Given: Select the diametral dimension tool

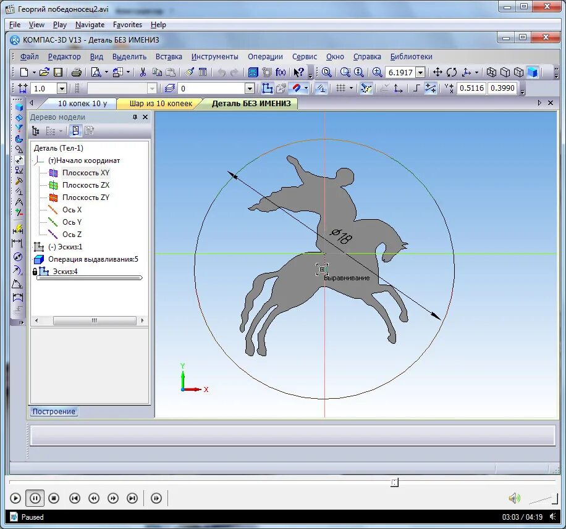Looking at the screenshot, I should click(x=17, y=257).
